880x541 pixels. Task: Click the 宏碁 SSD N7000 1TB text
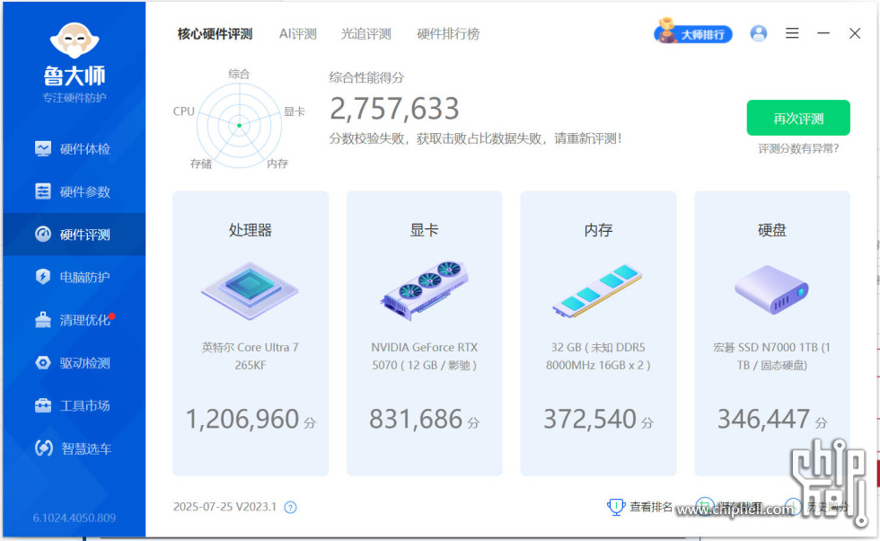point(771,356)
